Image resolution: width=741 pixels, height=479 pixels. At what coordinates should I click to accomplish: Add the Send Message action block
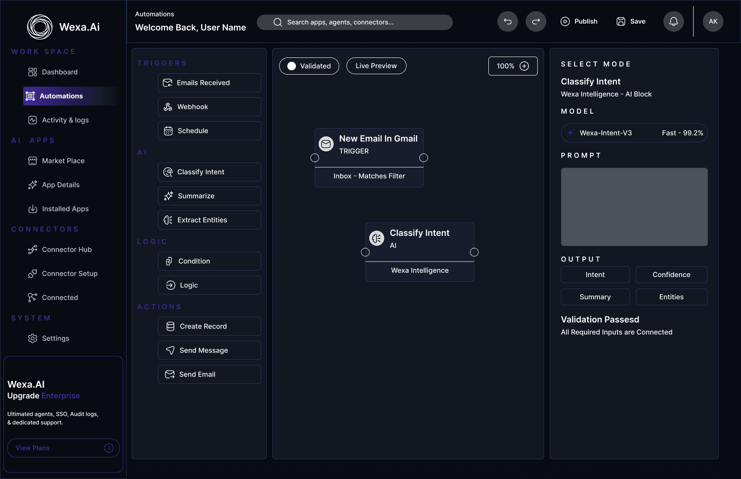point(209,350)
